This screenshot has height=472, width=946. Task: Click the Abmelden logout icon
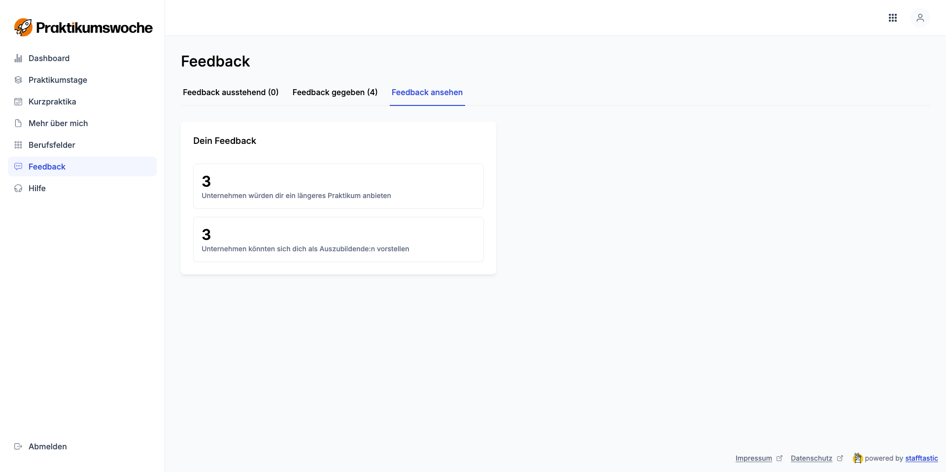pos(18,446)
